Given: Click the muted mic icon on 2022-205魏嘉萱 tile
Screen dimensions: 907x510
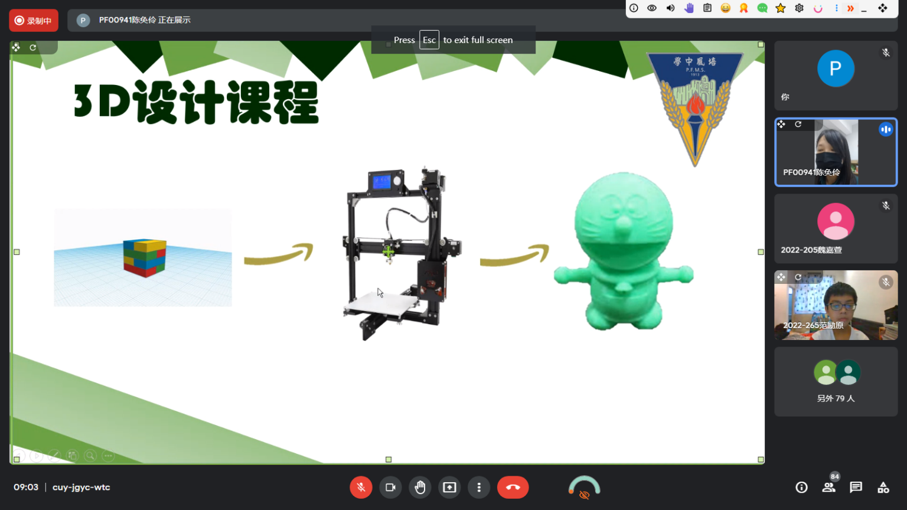Looking at the screenshot, I should (886, 205).
